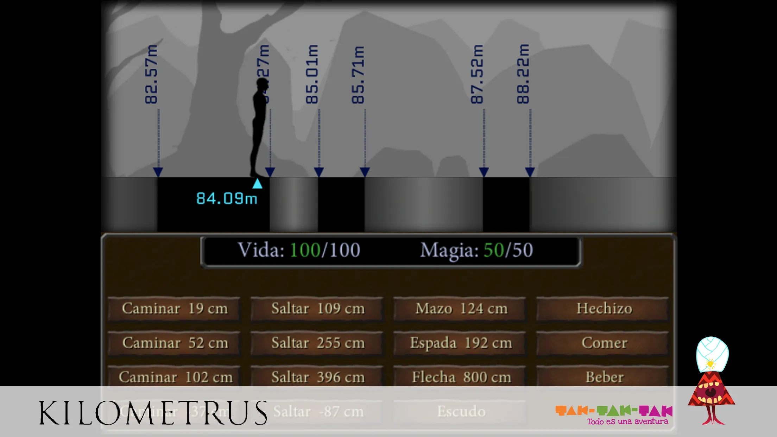Image resolution: width=777 pixels, height=437 pixels.
Task: Expand the Saltar 255 cm jump option
Action: (317, 343)
